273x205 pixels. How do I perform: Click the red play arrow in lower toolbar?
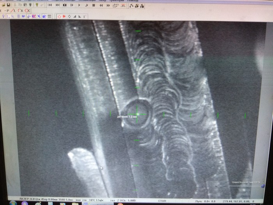[x=64, y=16]
